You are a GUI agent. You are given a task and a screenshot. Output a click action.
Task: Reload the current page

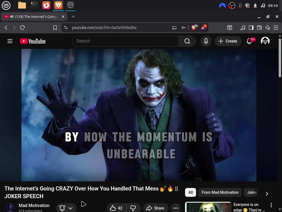pyautogui.click(x=23, y=28)
